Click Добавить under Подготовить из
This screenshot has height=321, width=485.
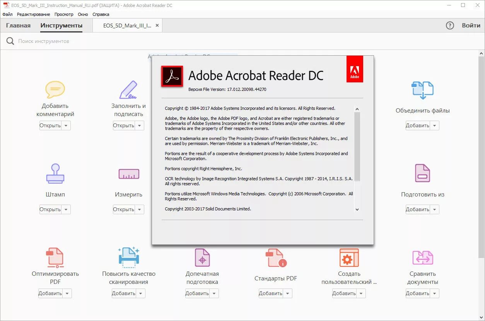(418, 209)
